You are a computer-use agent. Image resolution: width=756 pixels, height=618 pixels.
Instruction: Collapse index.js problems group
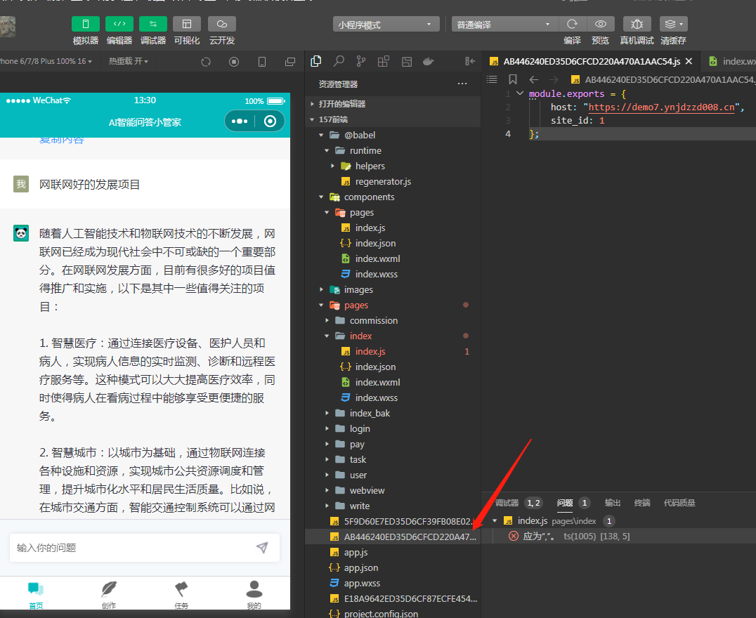point(495,521)
